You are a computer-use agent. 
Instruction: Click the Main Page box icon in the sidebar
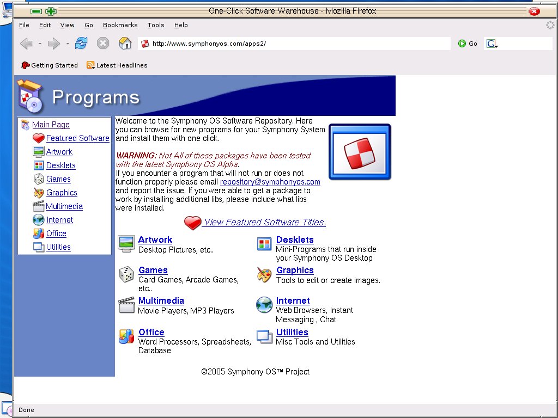pos(25,125)
